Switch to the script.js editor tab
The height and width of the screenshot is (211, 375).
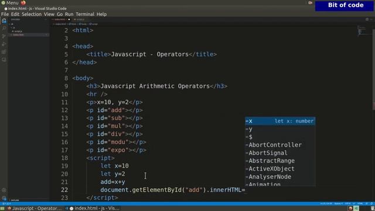tap(79, 19)
